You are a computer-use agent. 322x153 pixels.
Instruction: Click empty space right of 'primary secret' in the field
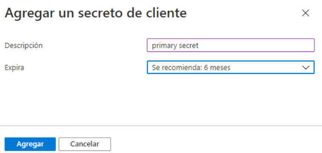point(256,45)
